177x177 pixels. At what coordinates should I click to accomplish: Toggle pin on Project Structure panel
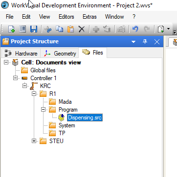(145, 42)
